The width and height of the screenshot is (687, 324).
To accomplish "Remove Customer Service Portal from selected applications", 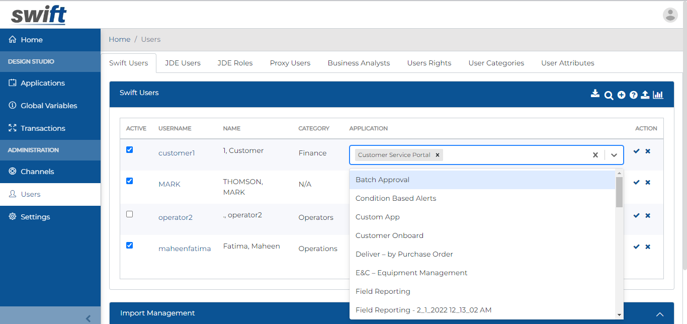I will pyautogui.click(x=437, y=155).
